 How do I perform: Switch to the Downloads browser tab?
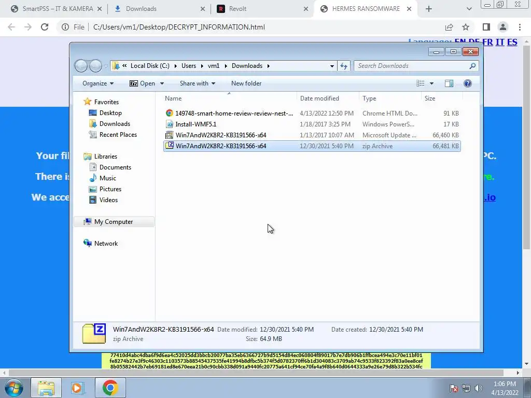[x=159, y=9]
